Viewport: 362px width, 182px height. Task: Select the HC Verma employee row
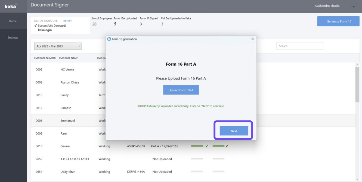(67, 70)
